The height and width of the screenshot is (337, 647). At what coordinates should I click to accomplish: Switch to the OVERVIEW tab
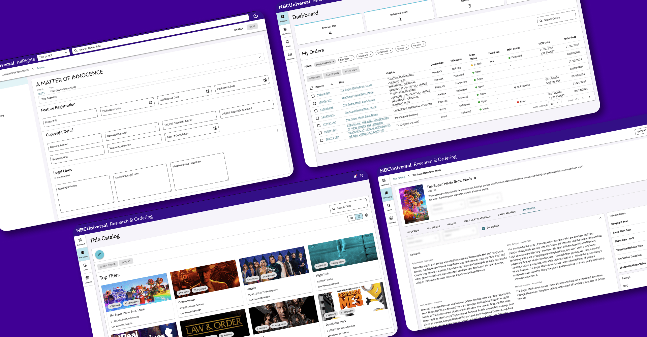click(413, 231)
